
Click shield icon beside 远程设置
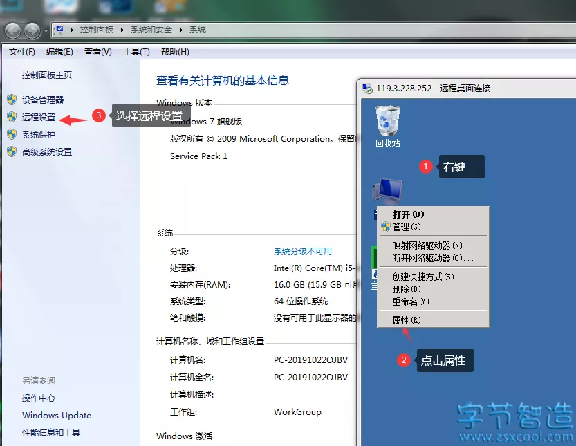coord(12,117)
